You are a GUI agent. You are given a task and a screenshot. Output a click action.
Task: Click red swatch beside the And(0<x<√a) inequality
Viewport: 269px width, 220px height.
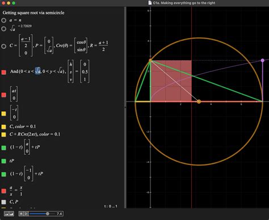coord(4,72)
